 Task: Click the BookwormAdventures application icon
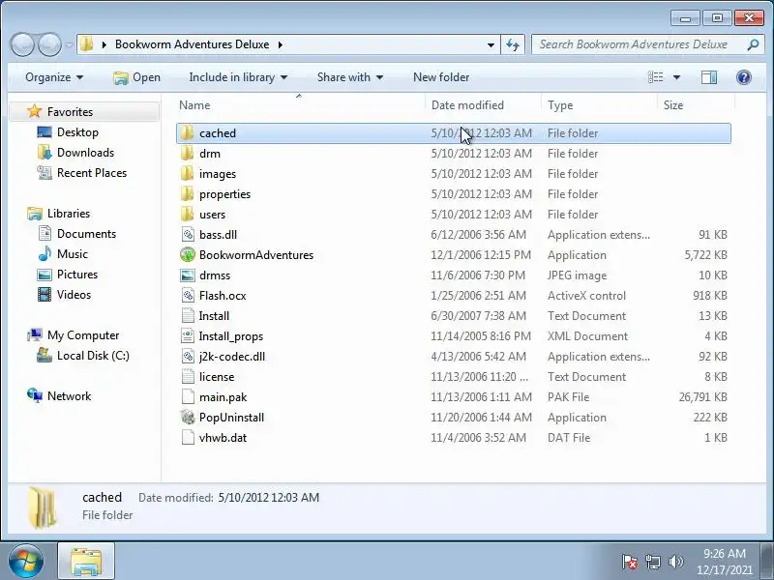pos(188,254)
